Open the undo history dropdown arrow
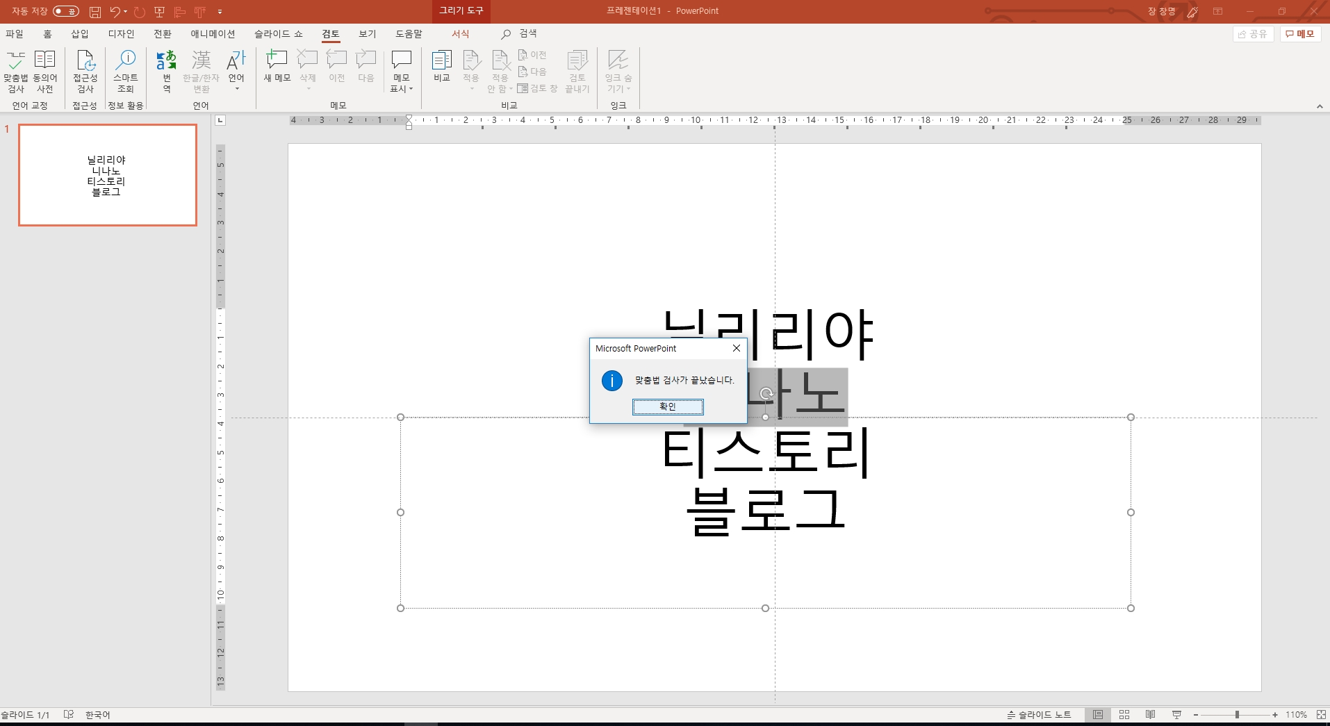 click(126, 12)
